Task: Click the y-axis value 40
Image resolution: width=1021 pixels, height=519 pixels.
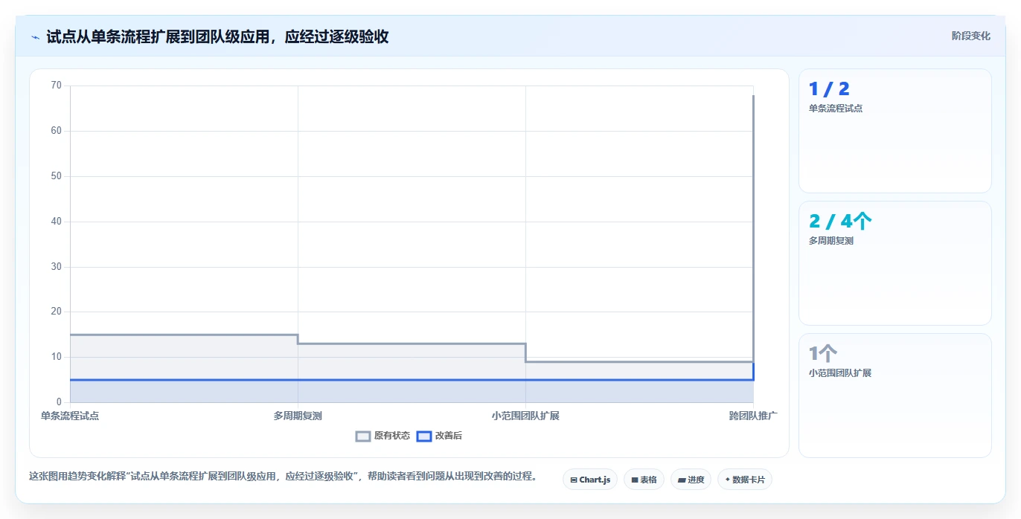Action: pyautogui.click(x=56, y=222)
